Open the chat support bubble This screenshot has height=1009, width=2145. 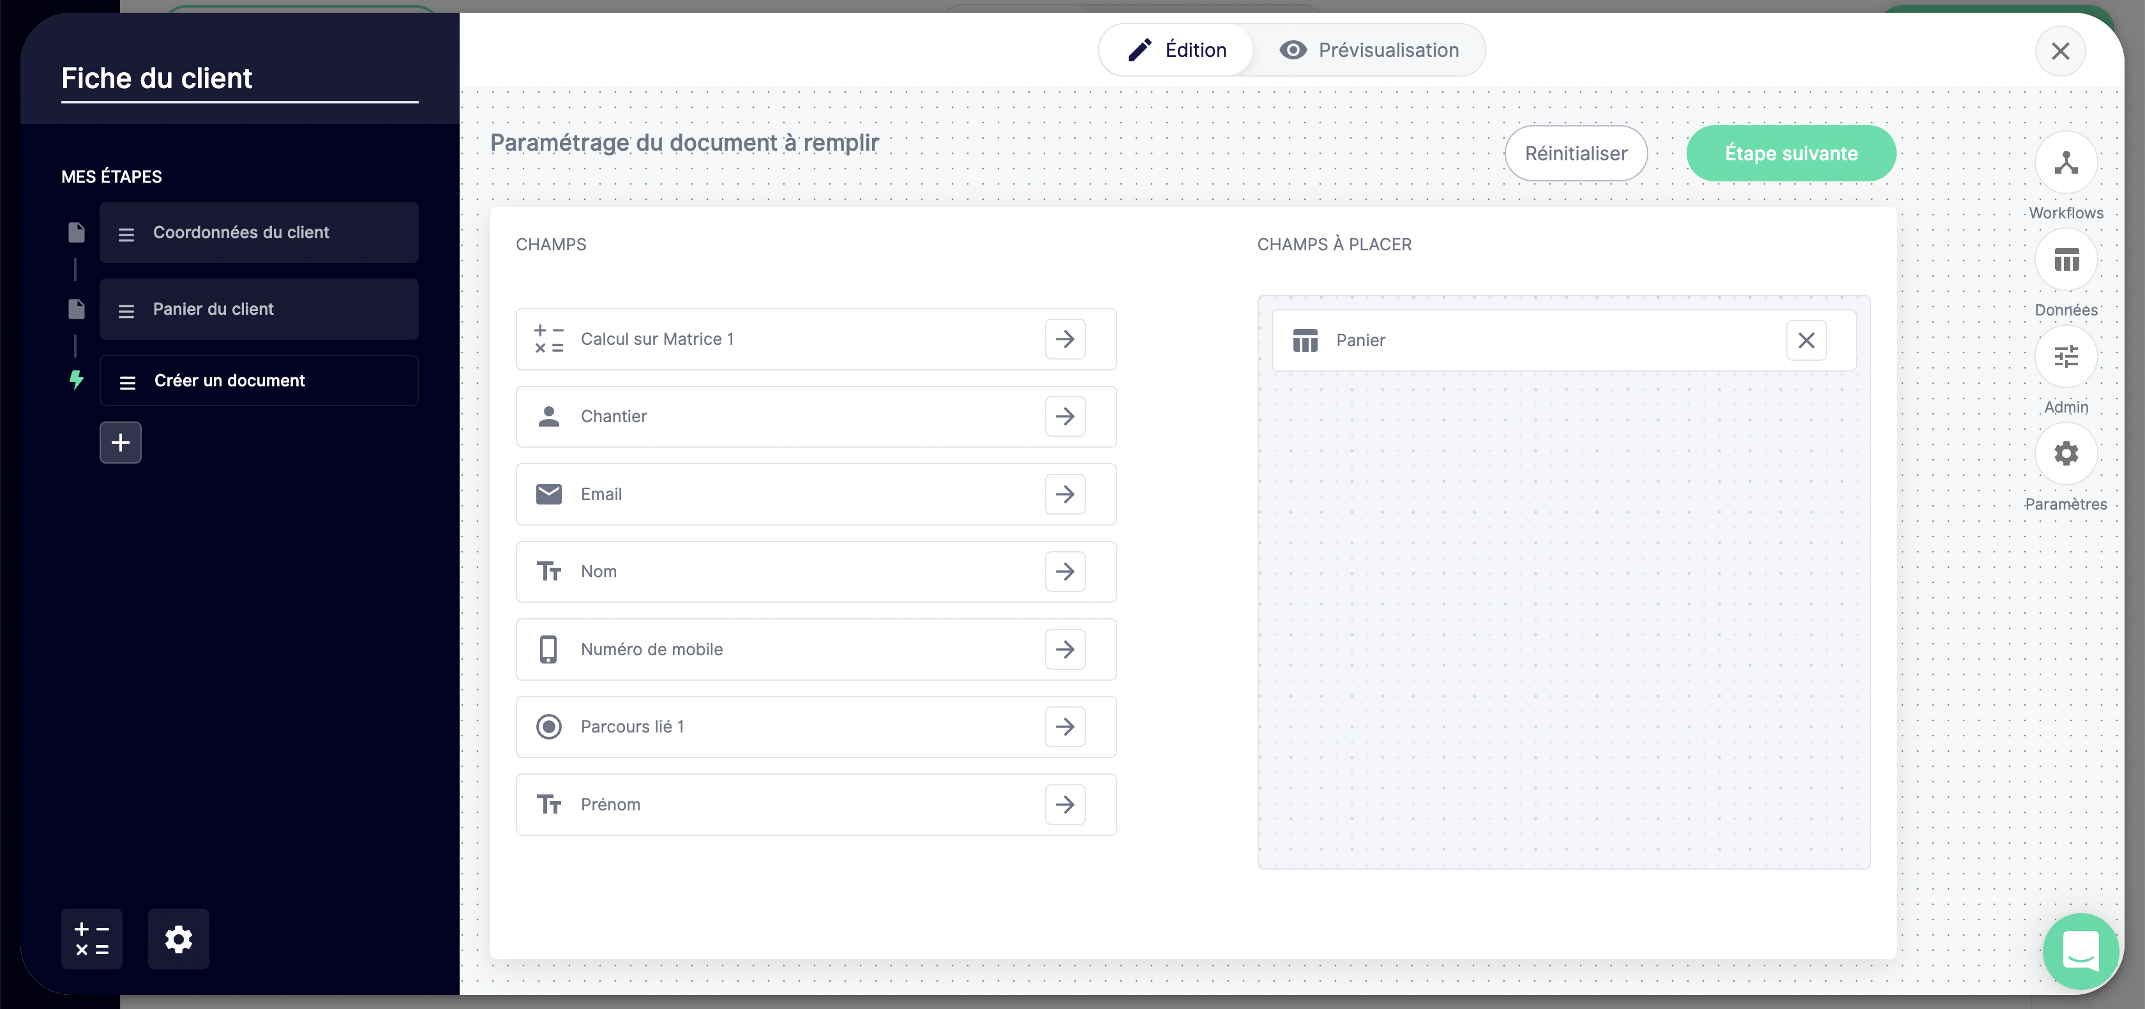2080,951
